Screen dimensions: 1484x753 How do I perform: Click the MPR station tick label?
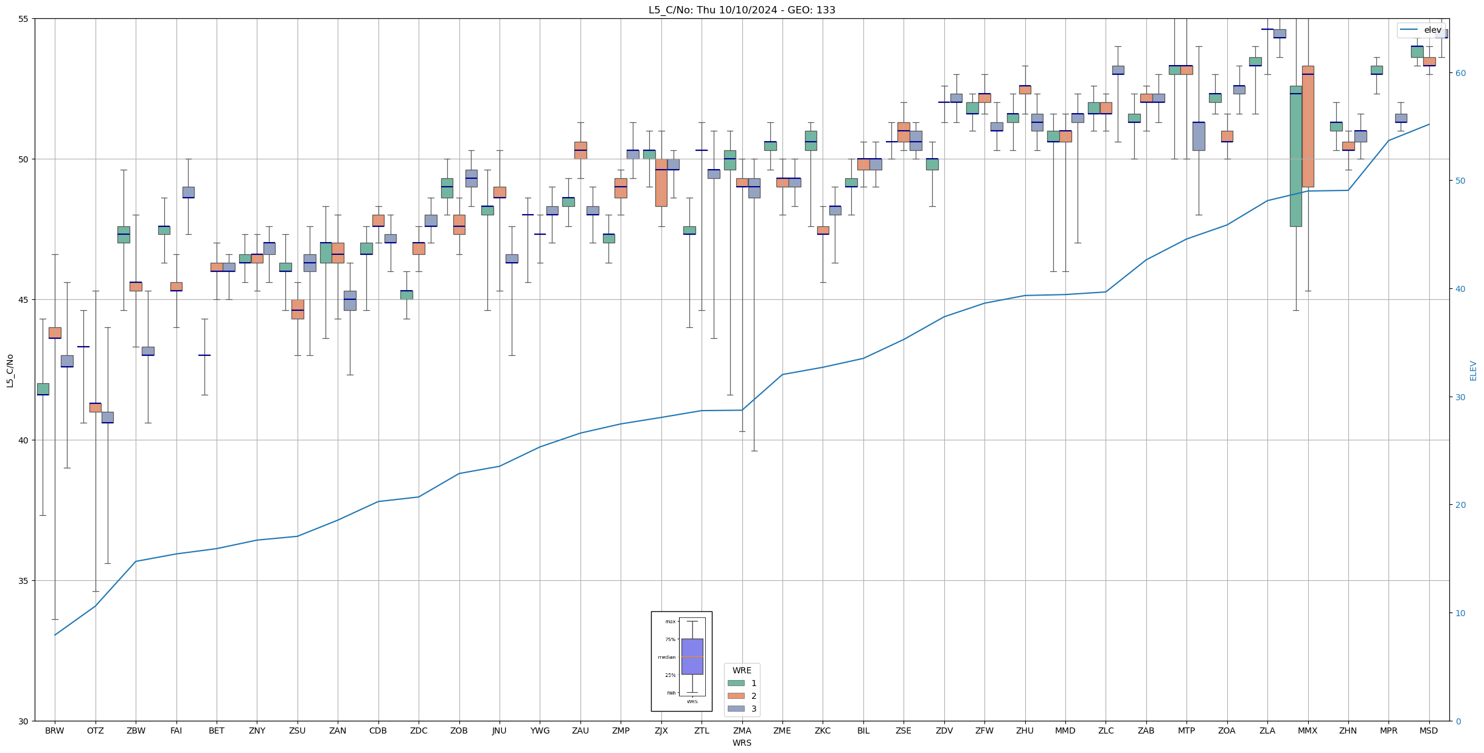pos(1388,730)
